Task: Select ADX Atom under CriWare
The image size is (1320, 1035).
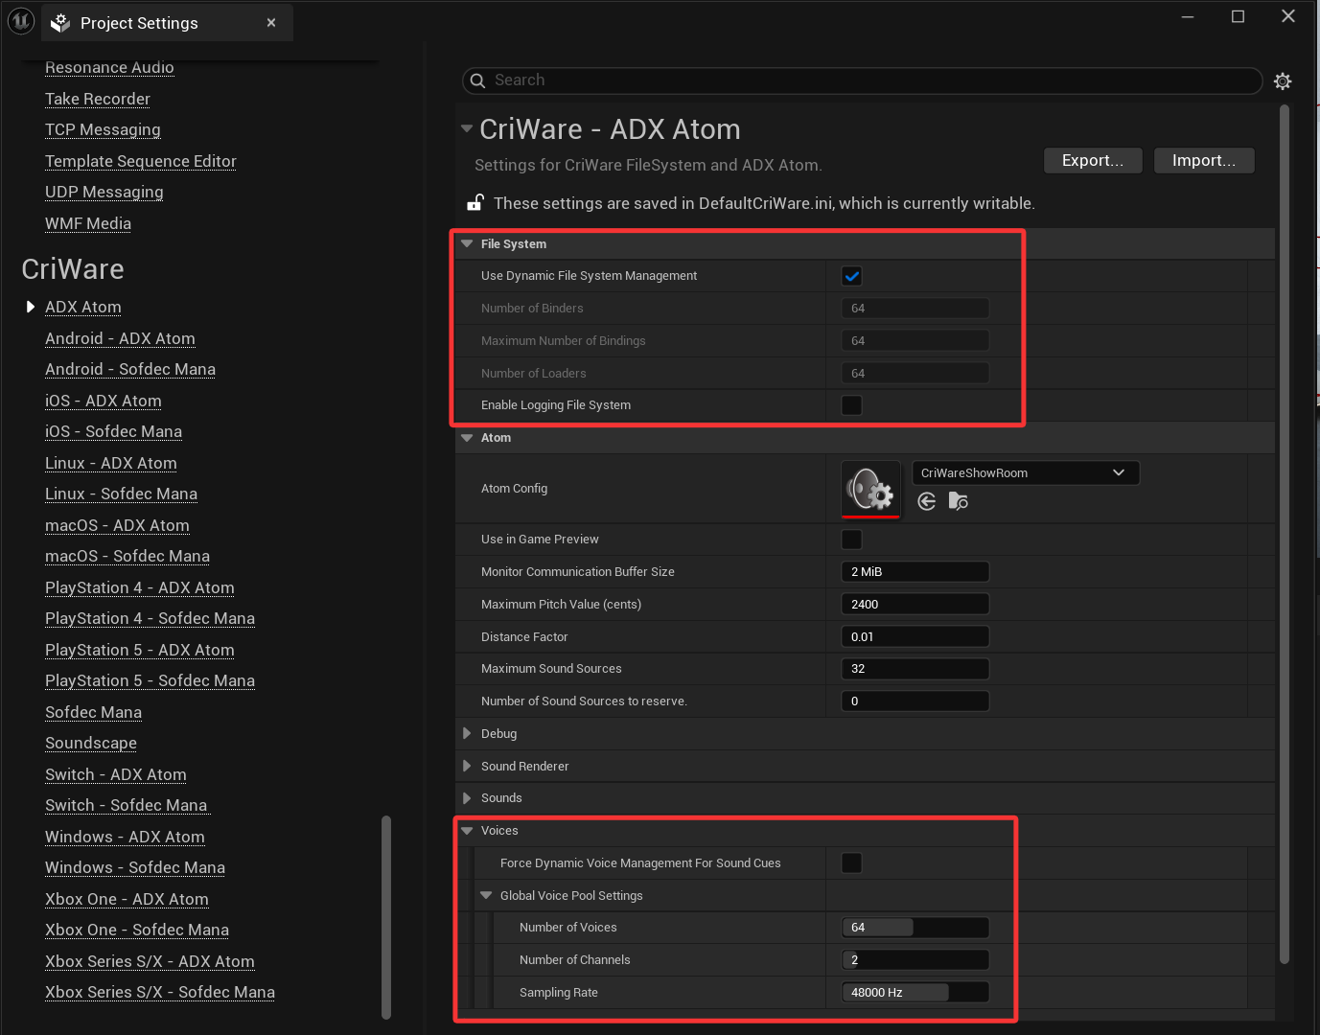Action: (x=82, y=307)
